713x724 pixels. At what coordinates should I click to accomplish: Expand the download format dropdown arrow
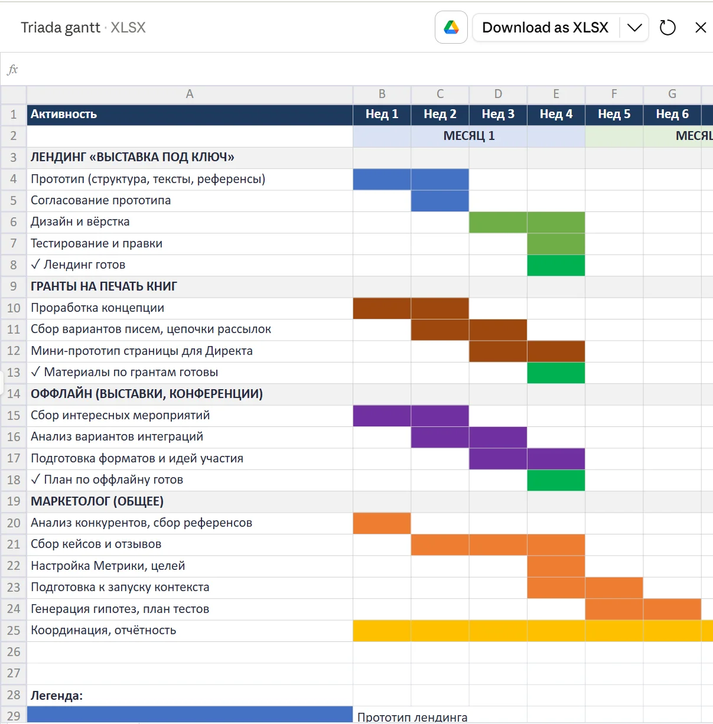[634, 27]
